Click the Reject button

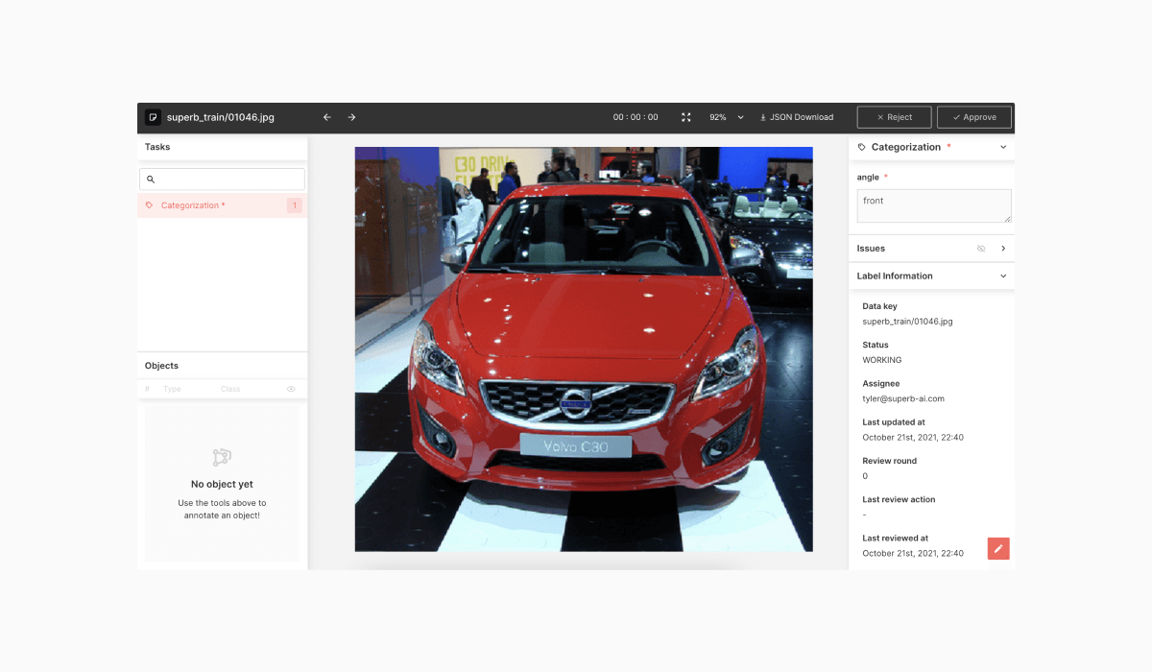coord(894,117)
